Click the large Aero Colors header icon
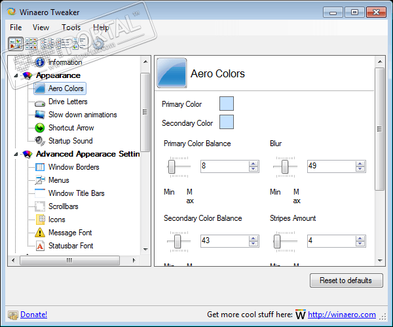The height and width of the screenshot is (327, 393). click(x=172, y=73)
